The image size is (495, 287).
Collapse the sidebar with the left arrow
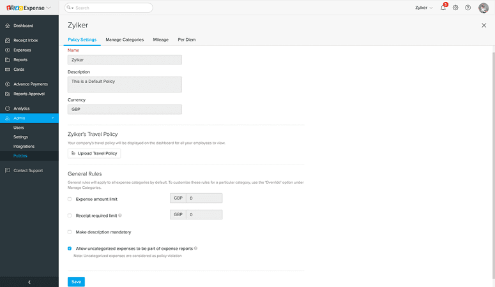tap(29, 282)
